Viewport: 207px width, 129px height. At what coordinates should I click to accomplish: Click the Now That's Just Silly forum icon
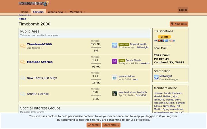(x=23, y=78)
